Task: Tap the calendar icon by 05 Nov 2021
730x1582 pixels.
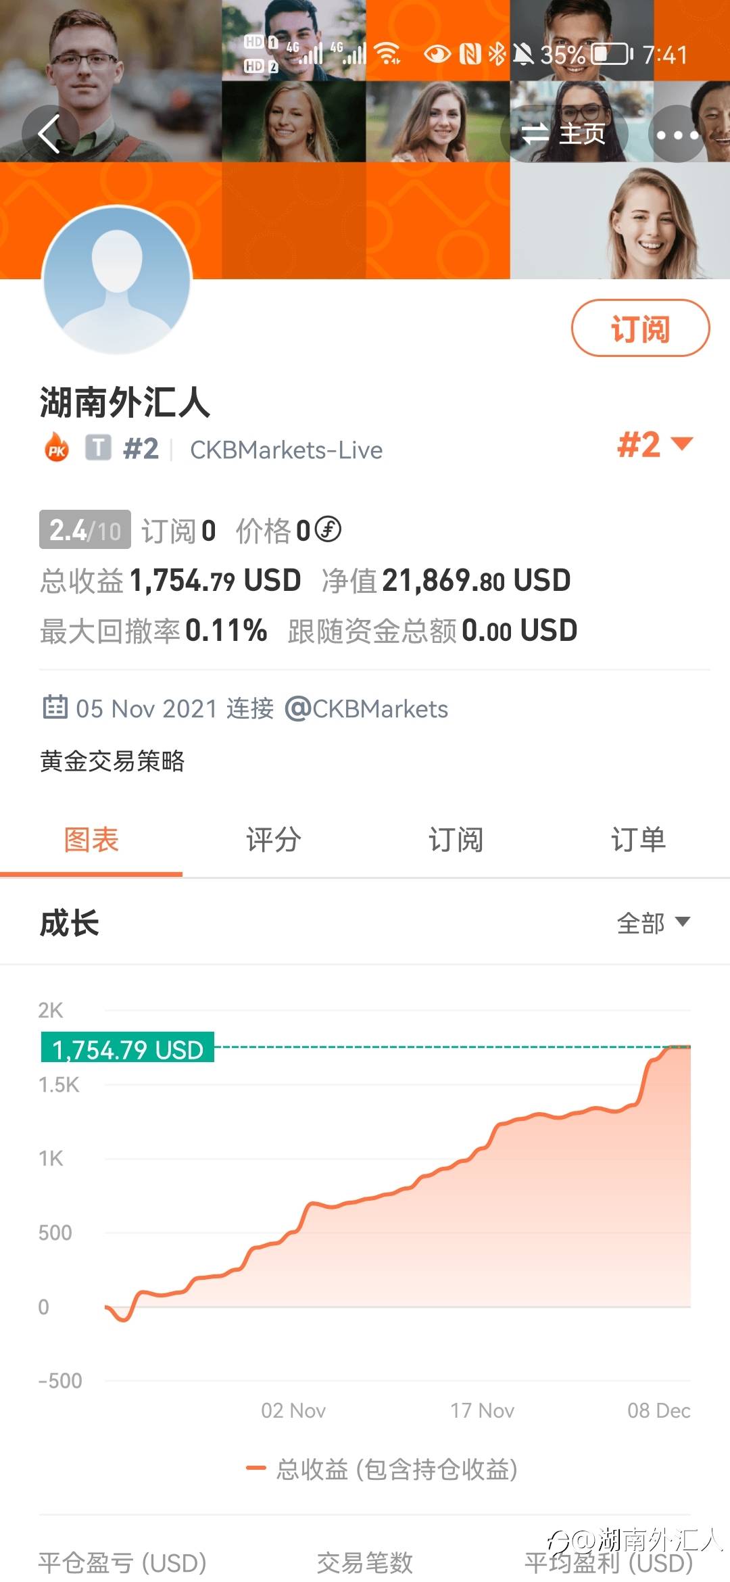Action: click(55, 707)
